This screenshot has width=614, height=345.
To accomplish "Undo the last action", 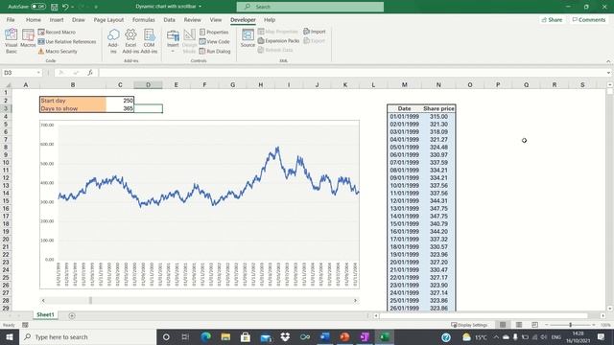I will tap(65, 7).
